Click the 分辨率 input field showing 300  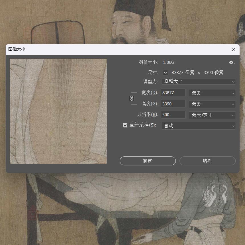pos(173,115)
